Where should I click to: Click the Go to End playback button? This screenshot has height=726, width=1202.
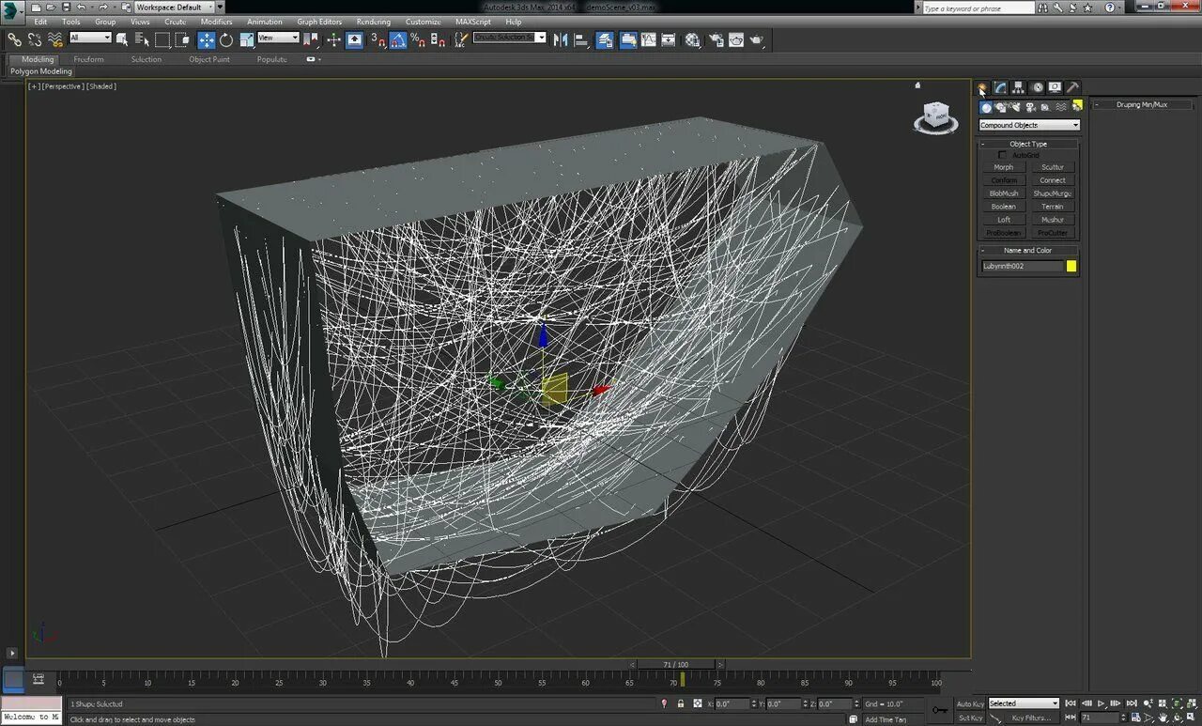tap(1132, 703)
